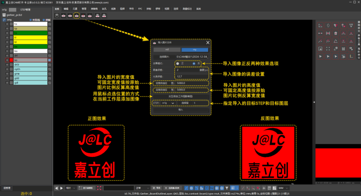Image resolution: width=361 pixels, height=196 pixels.
Task: Click the previous left arrow in bottom toolbar
Action: pyautogui.click(x=56, y=188)
